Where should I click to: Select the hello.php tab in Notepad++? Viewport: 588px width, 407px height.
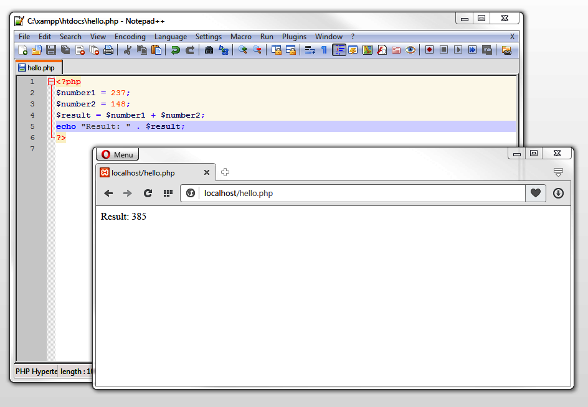(x=39, y=67)
